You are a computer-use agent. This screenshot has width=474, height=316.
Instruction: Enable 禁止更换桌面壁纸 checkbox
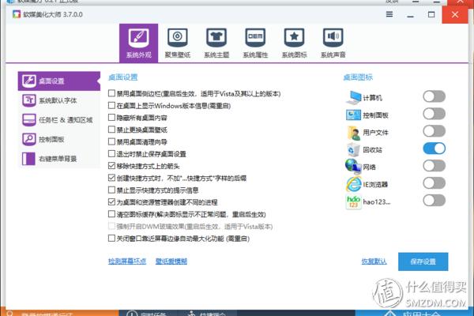pos(112,130)
